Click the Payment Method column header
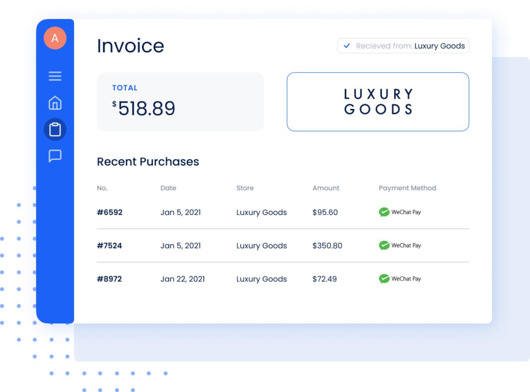 [x=407, y=188]
